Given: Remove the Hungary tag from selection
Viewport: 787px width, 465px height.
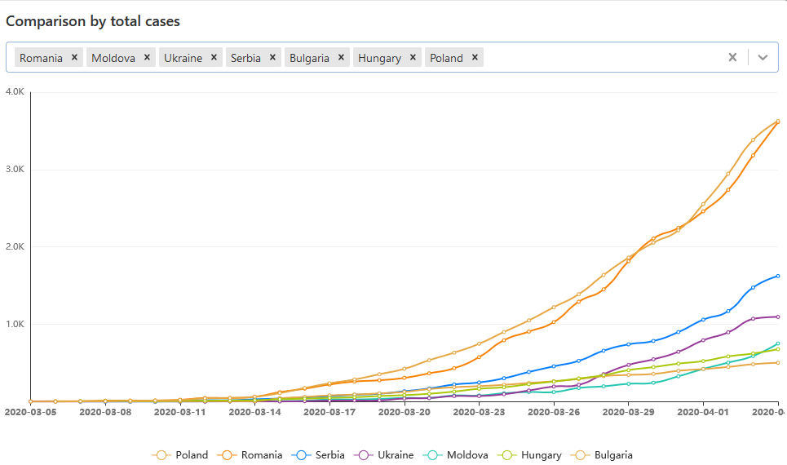Looking at the screenshot, I should 413,57.
